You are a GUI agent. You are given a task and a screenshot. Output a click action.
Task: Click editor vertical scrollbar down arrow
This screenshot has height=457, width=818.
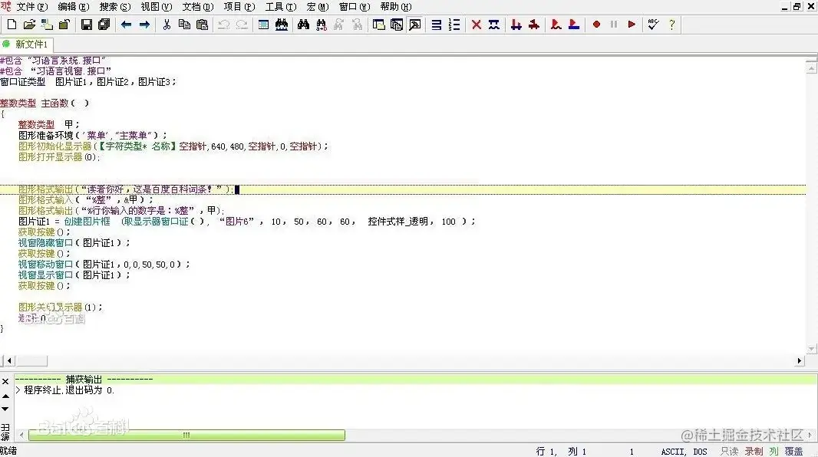click(x=811, y=349)
